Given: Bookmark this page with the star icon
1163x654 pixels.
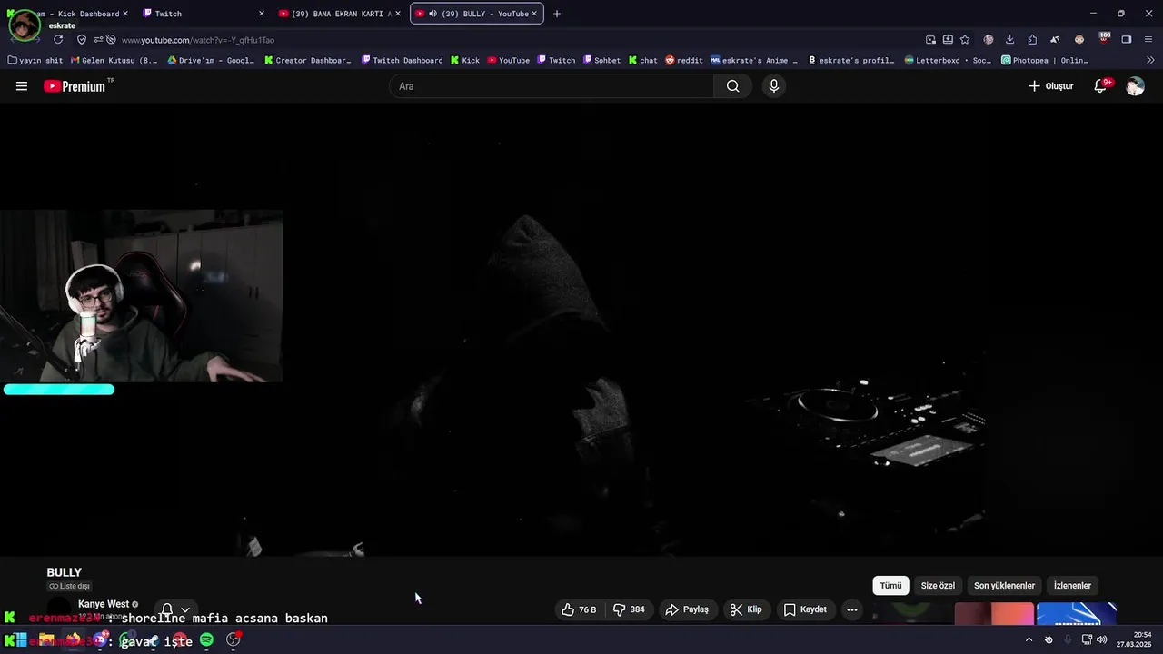Looking at the screenshot, I should tap(965, 40).
